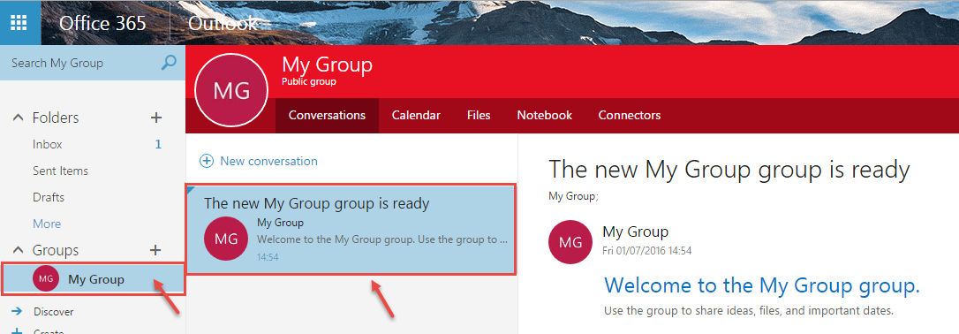This screenshot has width=959, height=334.
Task: Open the Files tab
Action: 479,115
